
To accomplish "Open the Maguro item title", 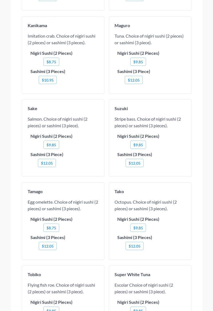I will pyautogui.click(x=122, y=25).
